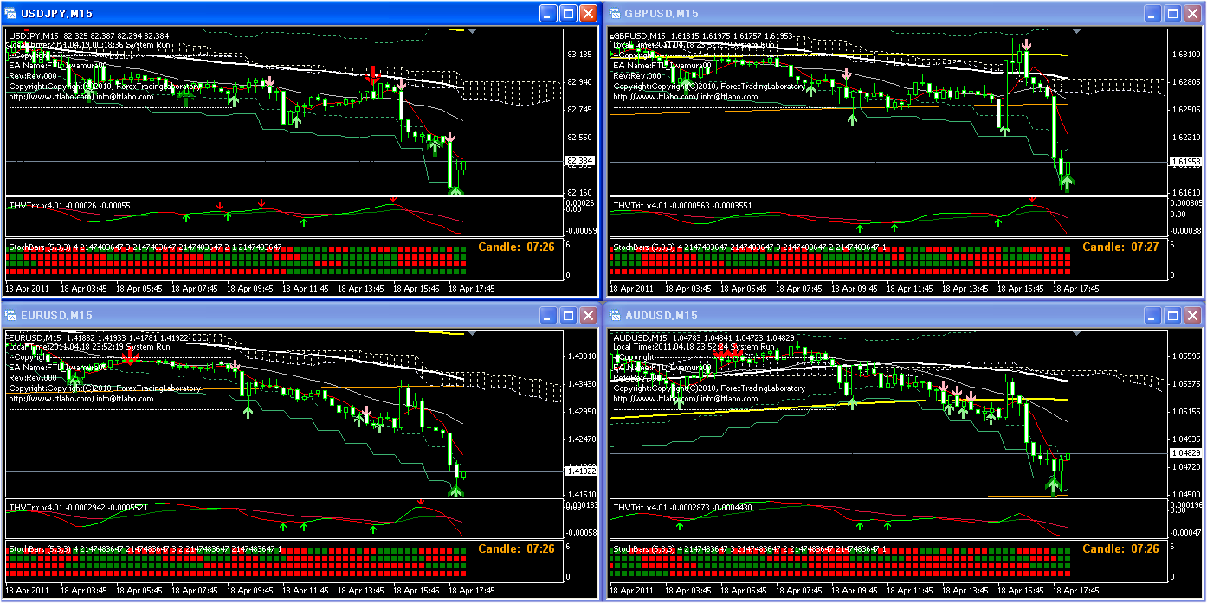Click the GBPUSD 'Candle: 07:27' timer
The image size is (1207, 603).
1120,247
